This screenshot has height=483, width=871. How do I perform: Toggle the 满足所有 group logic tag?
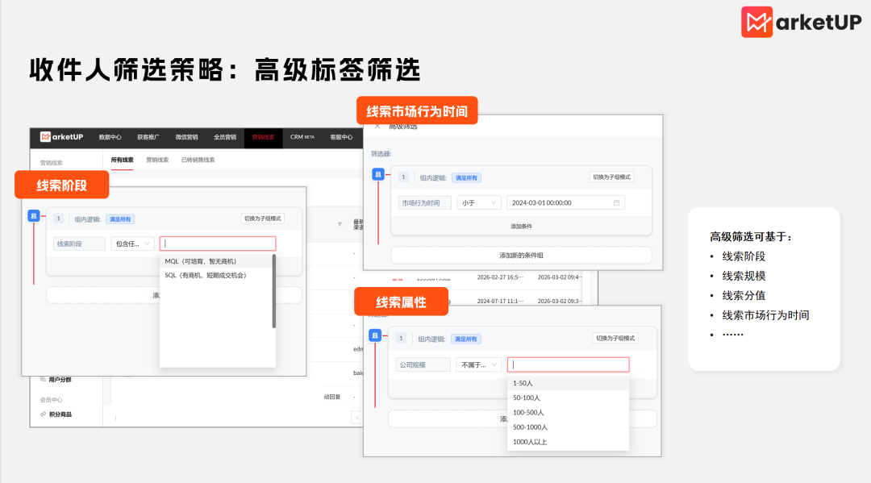tap(467, 177)
